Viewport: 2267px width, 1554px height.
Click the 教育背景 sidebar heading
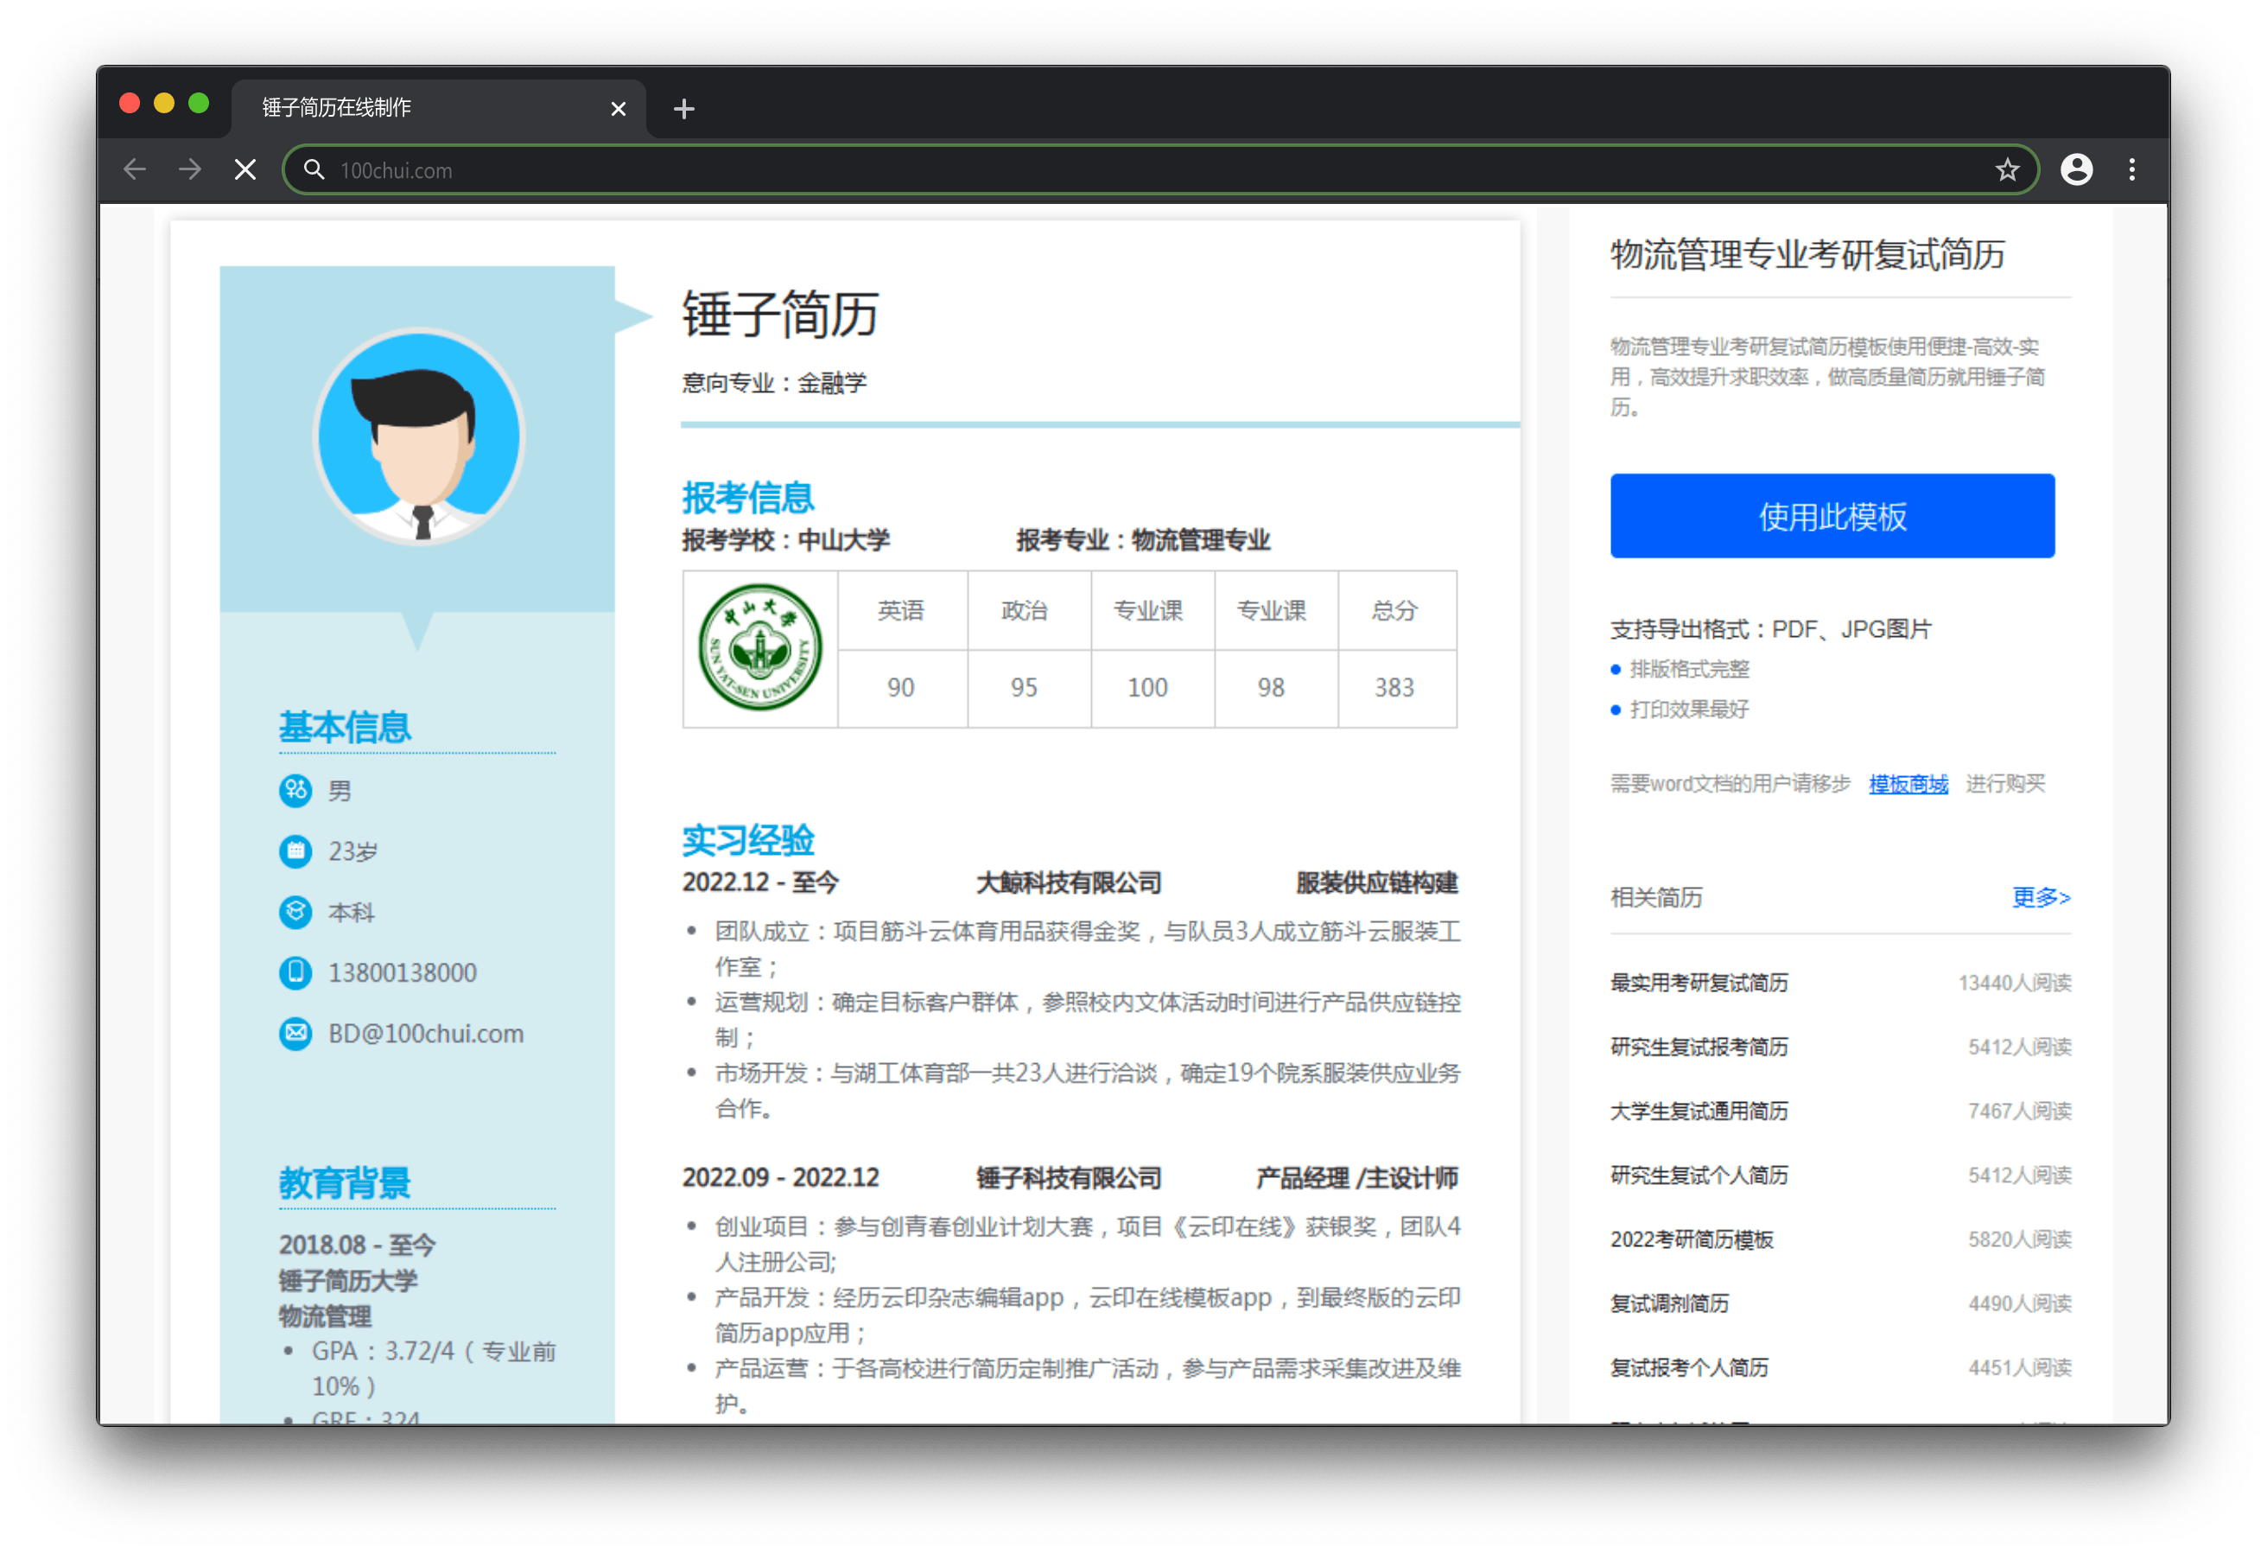click(346, 1184)
